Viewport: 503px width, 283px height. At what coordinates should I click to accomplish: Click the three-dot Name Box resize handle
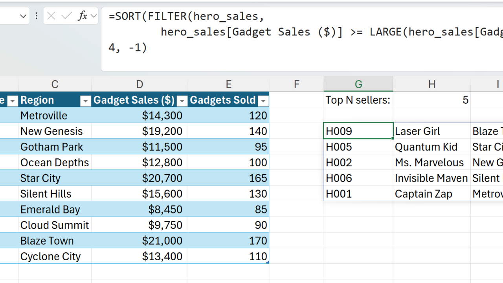tap(37, 16)
